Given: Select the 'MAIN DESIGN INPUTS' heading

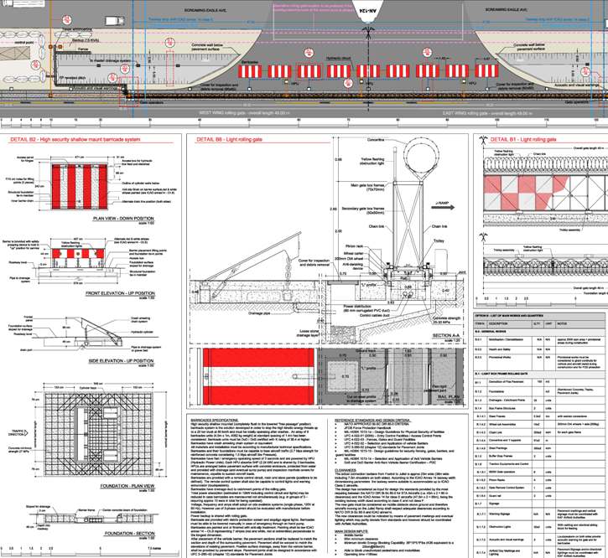Looking at the screenshot, I should 351,532.
